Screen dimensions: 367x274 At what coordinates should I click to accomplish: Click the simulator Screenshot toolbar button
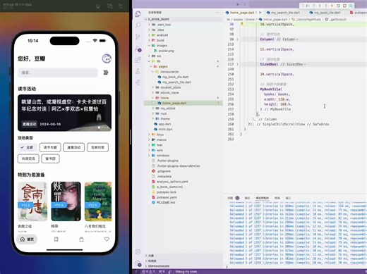tap(110, 6)
